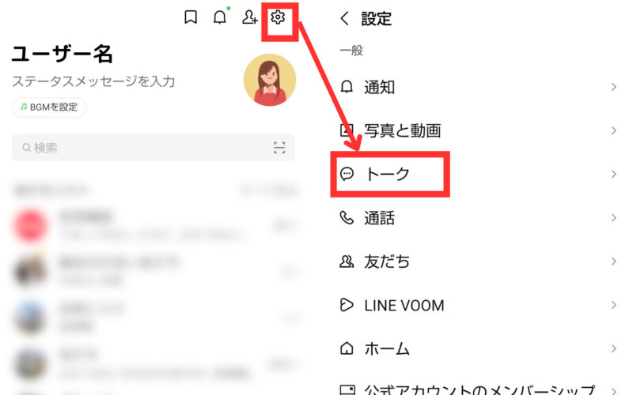Select the 公式アカウントのメンバーシップ entry

[x=479, y=388]
